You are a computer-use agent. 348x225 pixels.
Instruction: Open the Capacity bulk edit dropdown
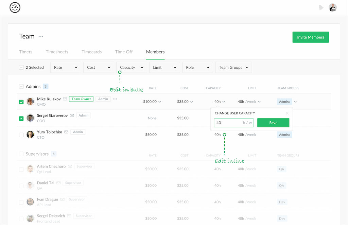tap(132, 67)
